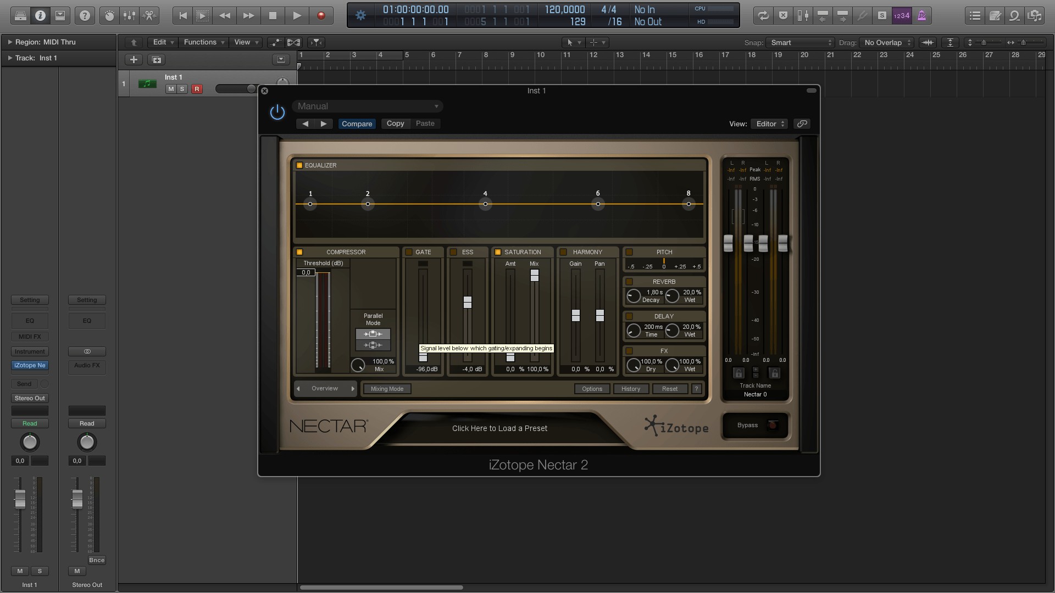Toggle Cycle mode icon
1055x593 pixels.
(x=763, y=16)
